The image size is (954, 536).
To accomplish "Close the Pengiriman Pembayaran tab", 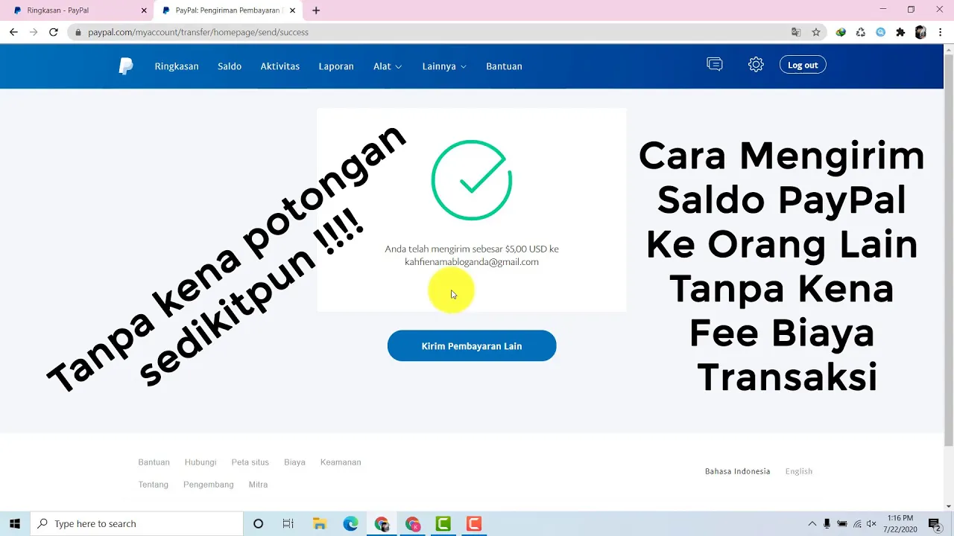I will click(x=293, y=10).
